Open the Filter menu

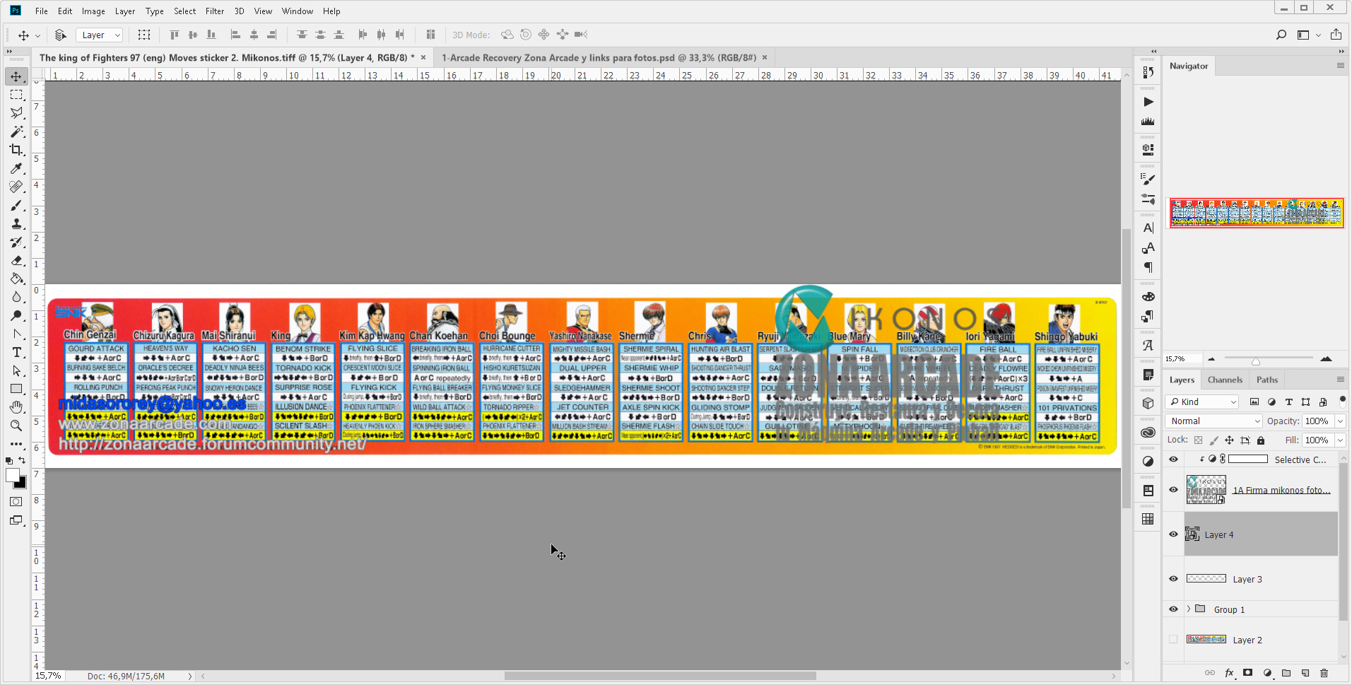tap(215, 11)
